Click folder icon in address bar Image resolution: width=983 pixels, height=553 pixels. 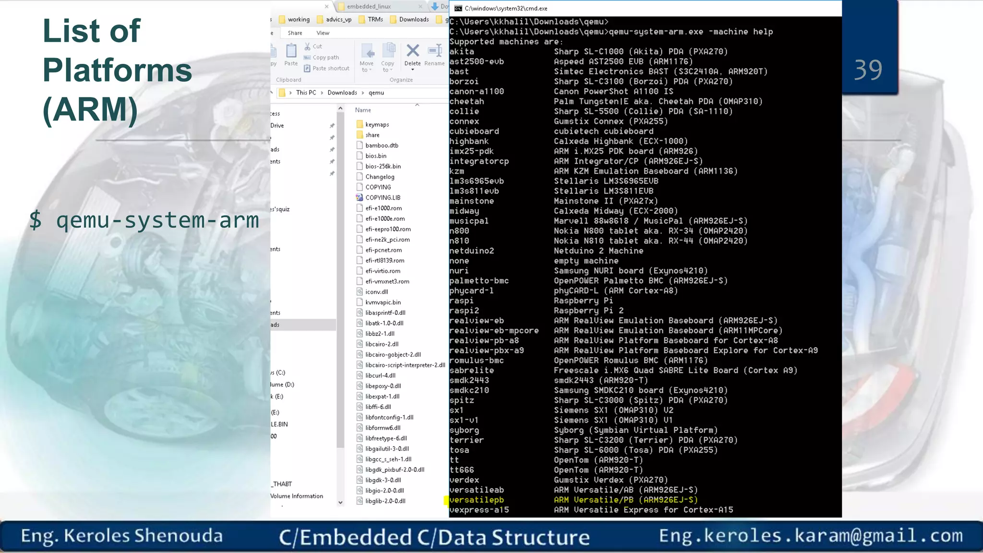pyautogui.click(x=282, y=93)
